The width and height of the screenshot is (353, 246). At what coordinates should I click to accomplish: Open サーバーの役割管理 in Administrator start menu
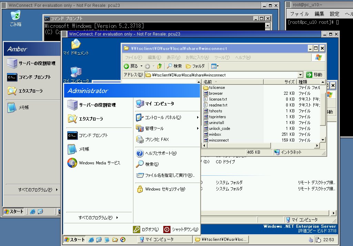click(x=92, y=105)
